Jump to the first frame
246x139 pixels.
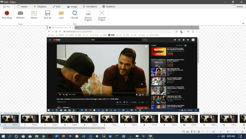coord(213,132)
